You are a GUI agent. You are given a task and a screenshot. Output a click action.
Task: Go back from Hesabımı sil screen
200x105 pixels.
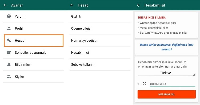coord(138,5)
